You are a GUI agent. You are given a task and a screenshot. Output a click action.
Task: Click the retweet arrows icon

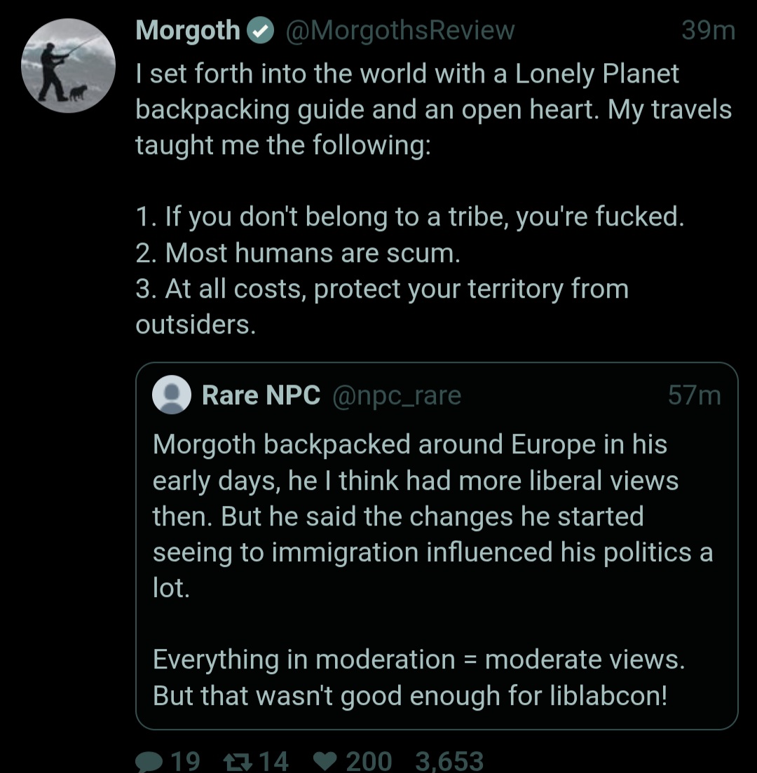[x=236, y=761]
